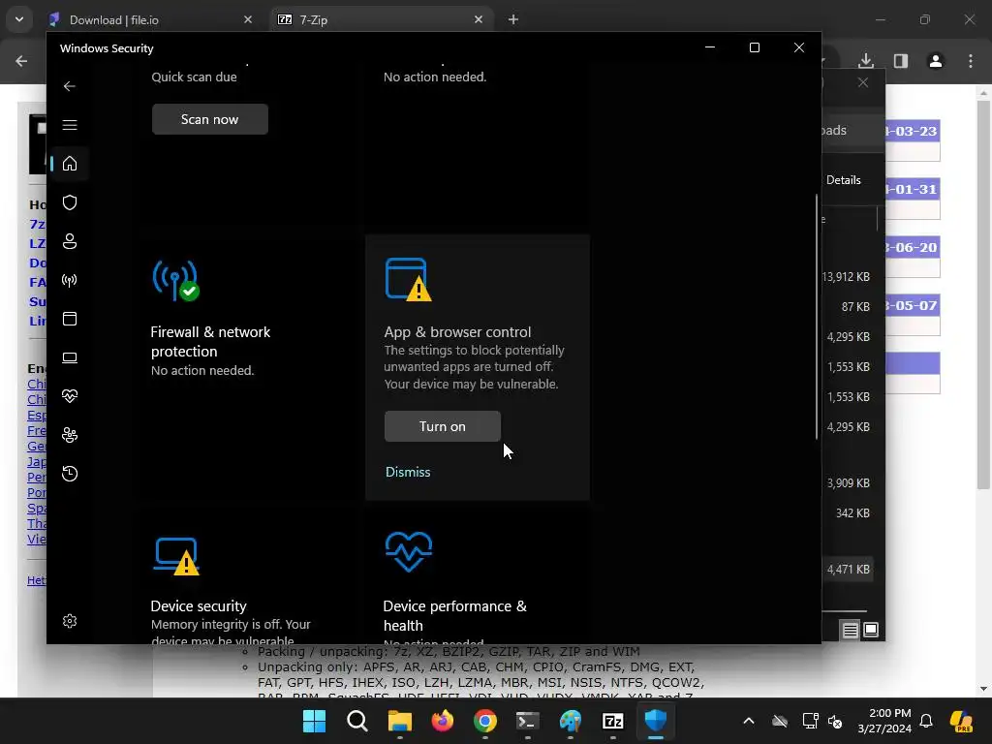This screenshot has height=744, width=992.
Task: Open Chrome from taskbar
Action: [485, 721]
